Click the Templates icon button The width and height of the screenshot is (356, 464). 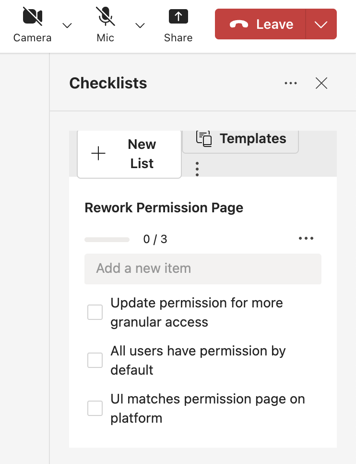(x=204, y=138)
